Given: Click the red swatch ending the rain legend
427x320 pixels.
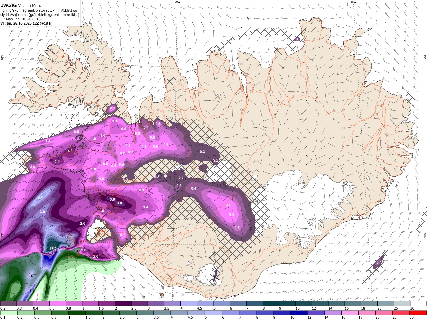Looking at the screenshot, I should [418, 313].
